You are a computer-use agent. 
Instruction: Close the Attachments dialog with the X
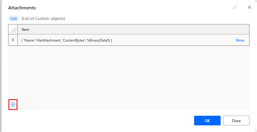[249, 8]
